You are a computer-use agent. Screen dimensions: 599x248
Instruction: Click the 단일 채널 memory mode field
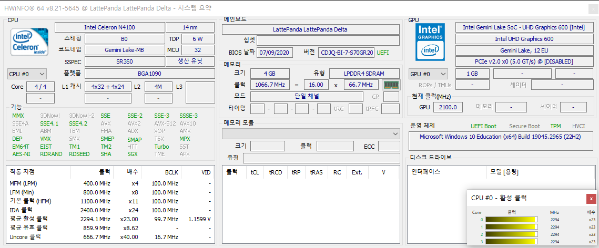click(x=307, y=97)
